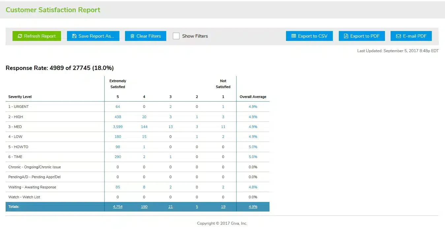Open the 4.8% average for Waiting row
The image size is (445, 229).
[x=253, y=187]
